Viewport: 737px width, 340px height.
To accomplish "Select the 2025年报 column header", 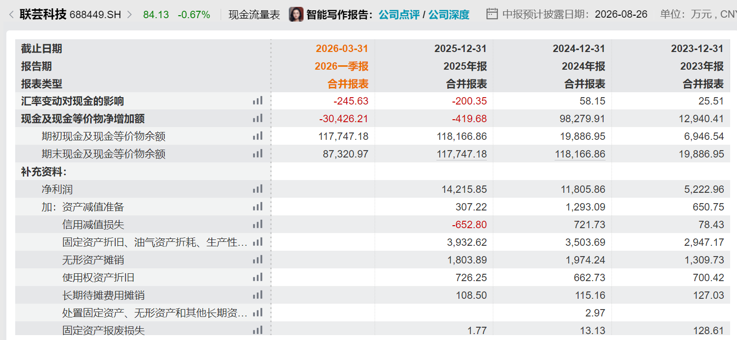I will coord(465,66).
